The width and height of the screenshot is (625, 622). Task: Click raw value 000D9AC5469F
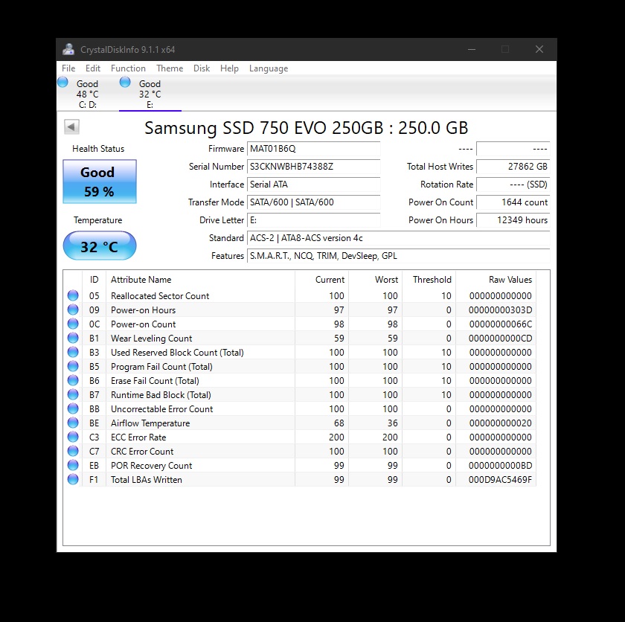[x=500, y=480]
